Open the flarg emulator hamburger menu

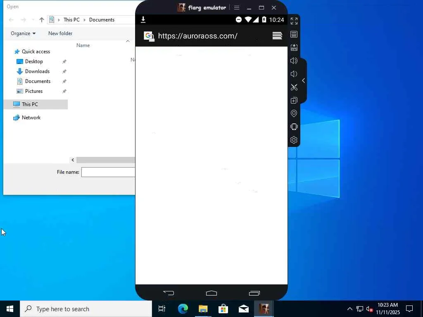click(x=237, y=7)
